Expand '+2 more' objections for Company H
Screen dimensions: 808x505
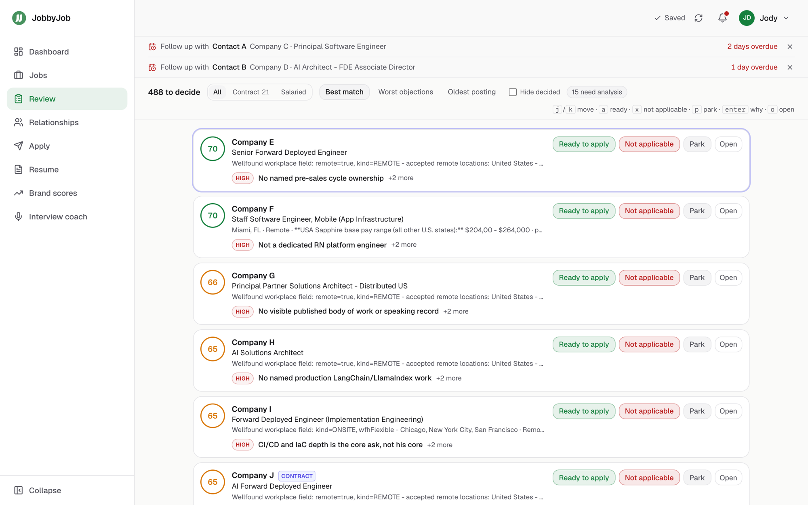448,378
